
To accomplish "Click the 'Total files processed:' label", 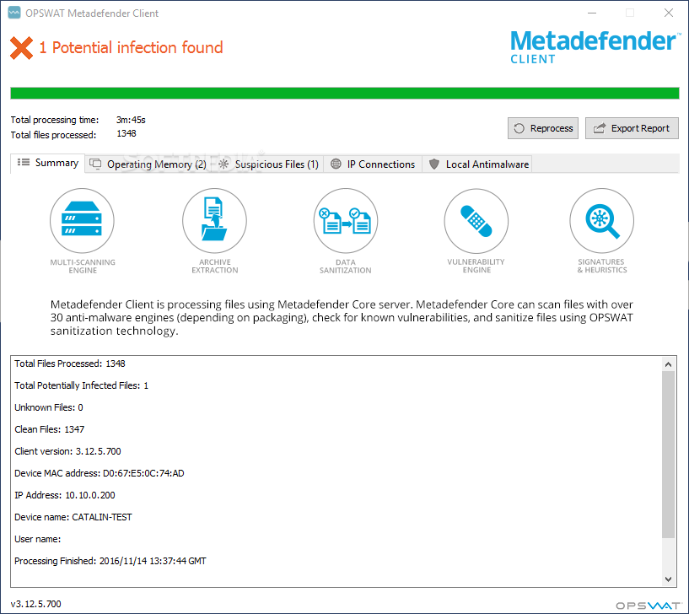I will click(x=53, y=135).
